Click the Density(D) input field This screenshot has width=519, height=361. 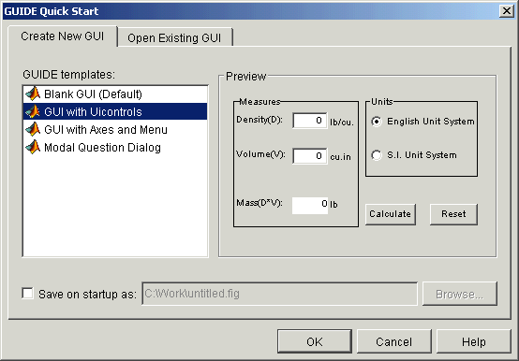(x=310, y=121)
